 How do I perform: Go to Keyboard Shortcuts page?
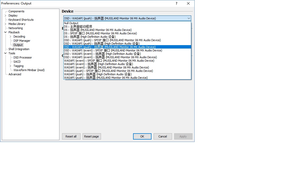(x=21, y=20)
